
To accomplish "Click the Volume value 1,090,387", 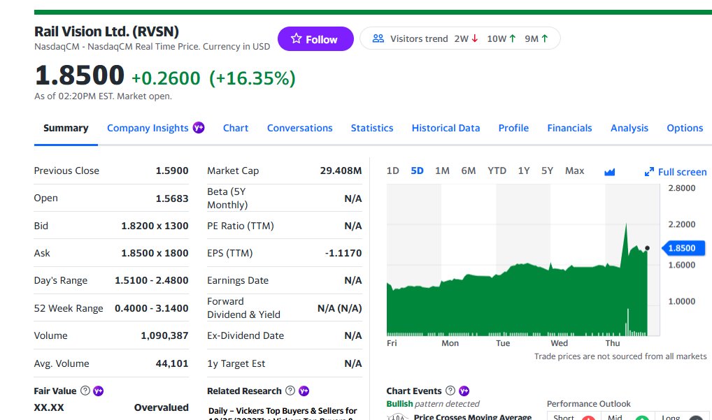I will [x=164, y=335].
